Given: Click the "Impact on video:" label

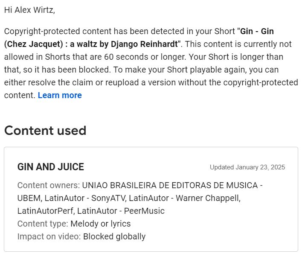Looking at the screenshot, I should point(49,236).
